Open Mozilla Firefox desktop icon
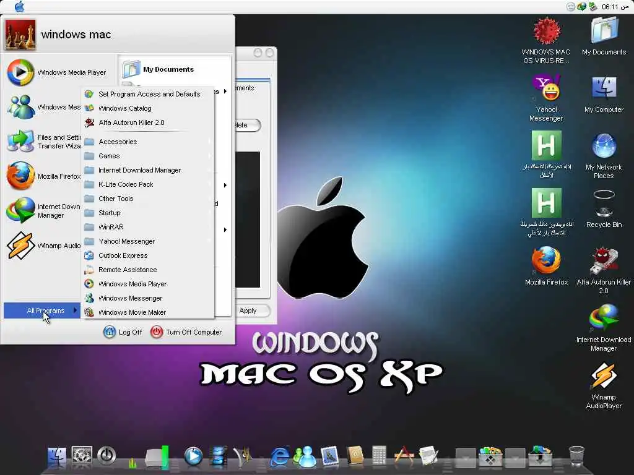634x475 pixels. (546, 266)
